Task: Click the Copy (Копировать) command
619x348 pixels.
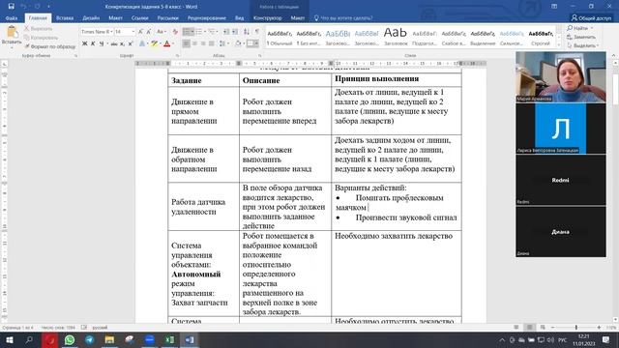Action: click(x=41, y=38)
